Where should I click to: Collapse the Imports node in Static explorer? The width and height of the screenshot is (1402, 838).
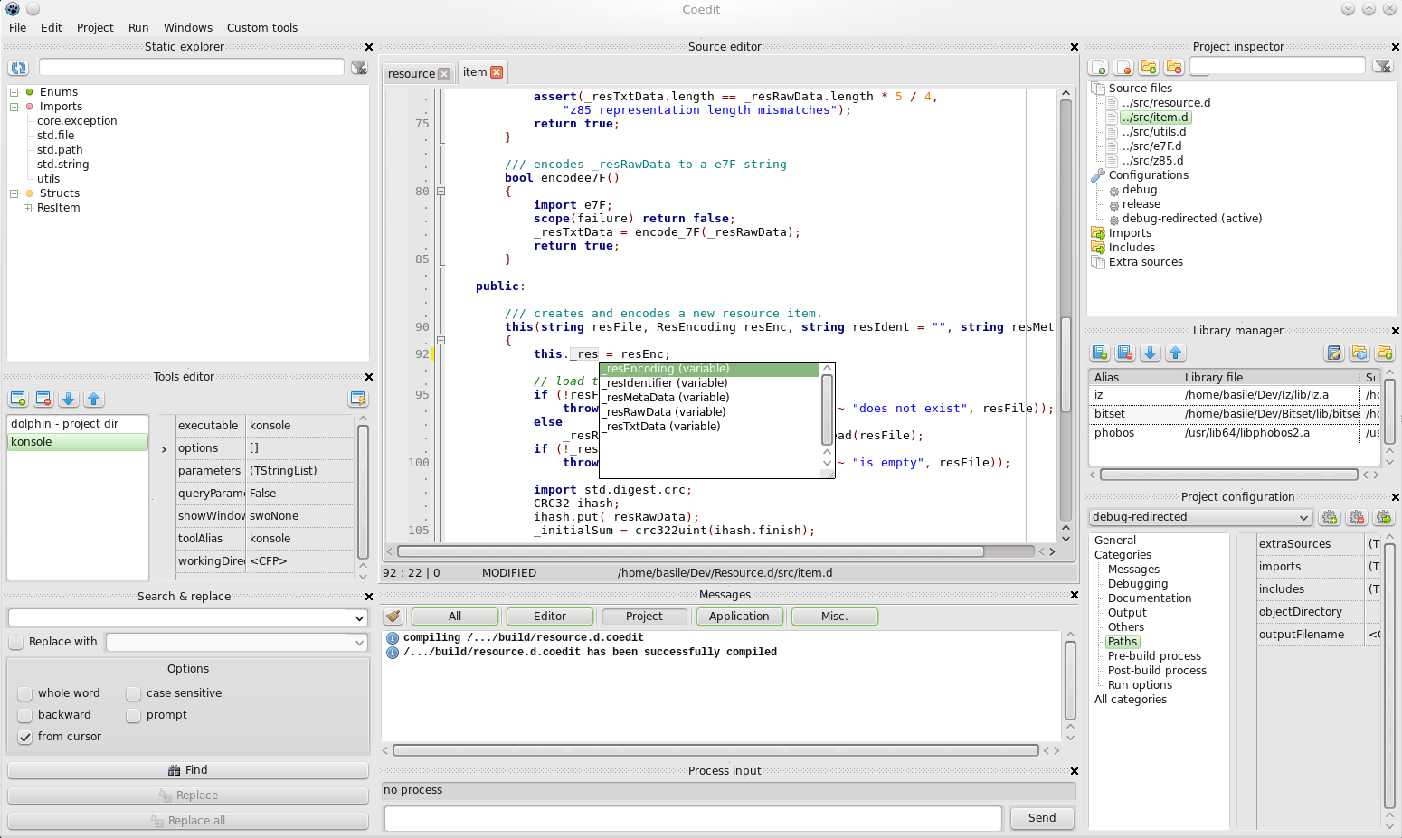click(13, 106)
